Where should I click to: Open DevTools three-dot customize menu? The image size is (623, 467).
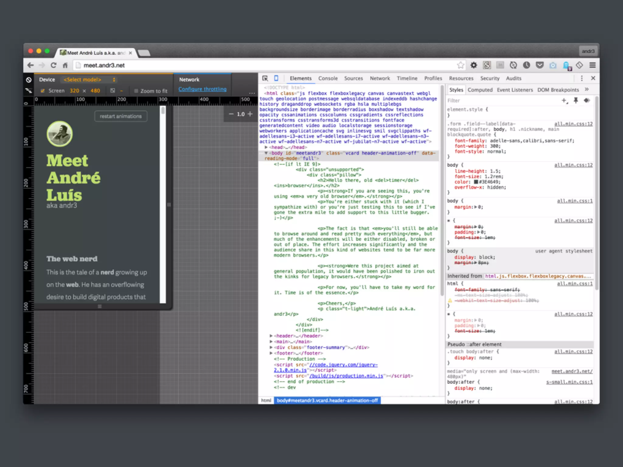582,78
